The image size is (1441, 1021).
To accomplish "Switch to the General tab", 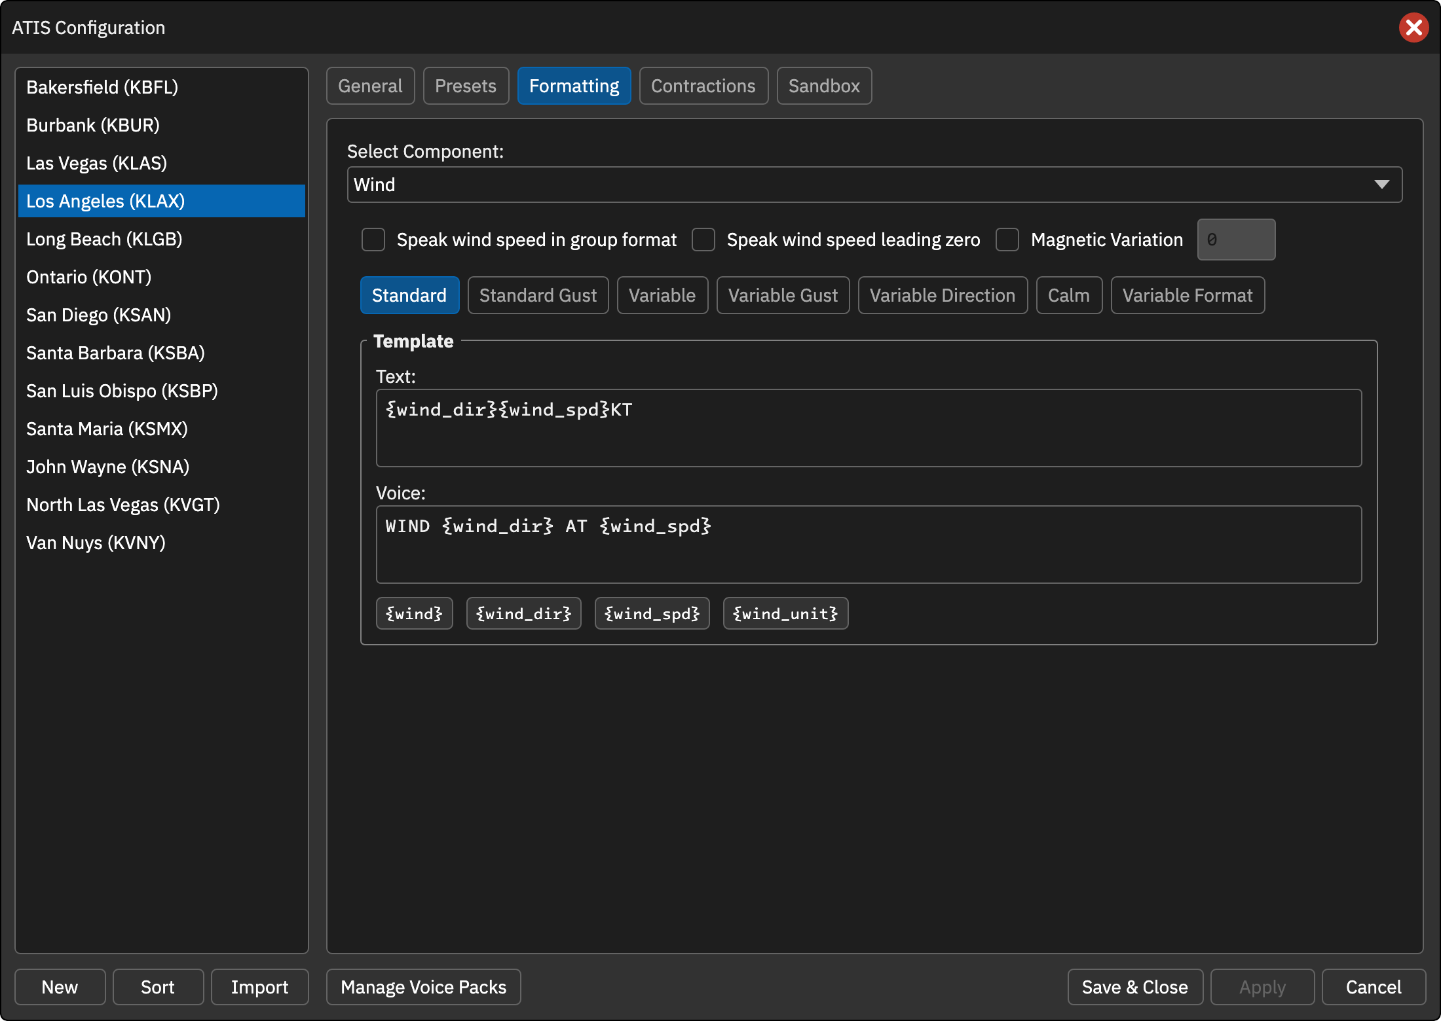I will click(x=370, y=86).
